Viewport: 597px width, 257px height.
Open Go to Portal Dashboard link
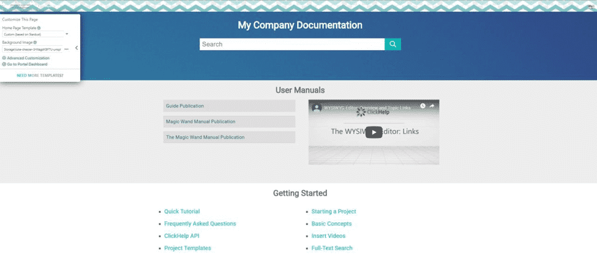(x=27, y=64)
